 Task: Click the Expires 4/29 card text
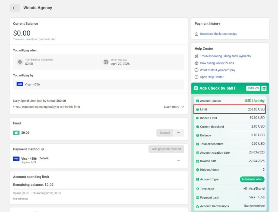29,162
